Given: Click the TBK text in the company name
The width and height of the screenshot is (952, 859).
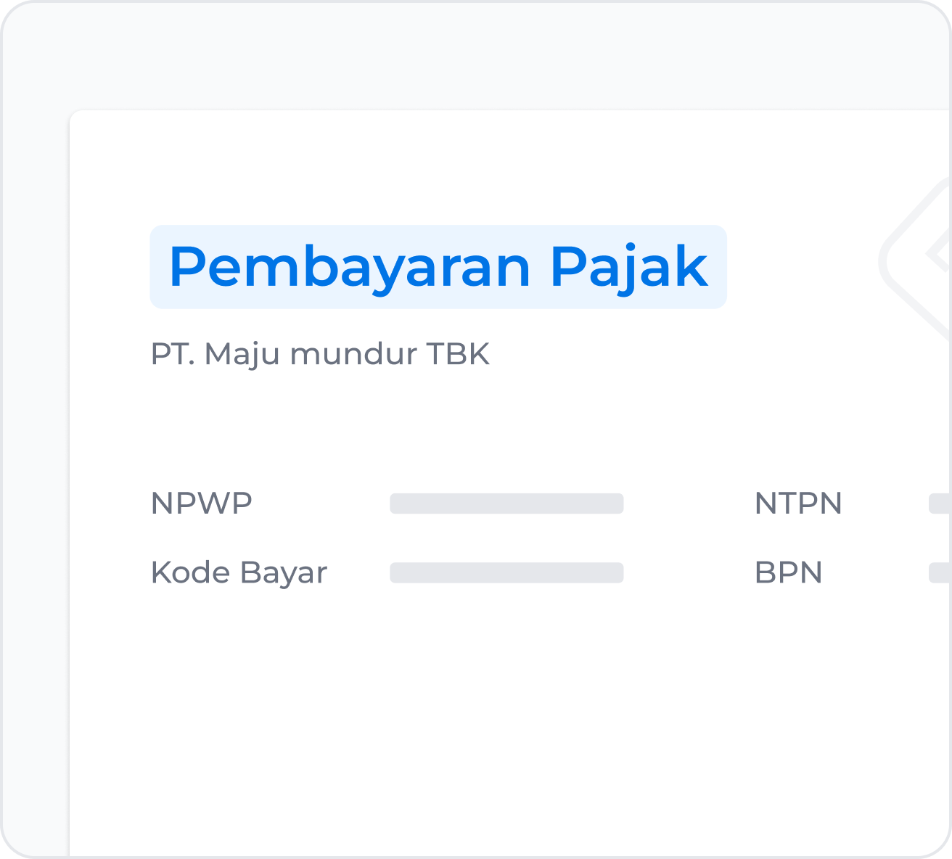Looking at the screenshot, I should pyautogui.click(x=458, y=354).
